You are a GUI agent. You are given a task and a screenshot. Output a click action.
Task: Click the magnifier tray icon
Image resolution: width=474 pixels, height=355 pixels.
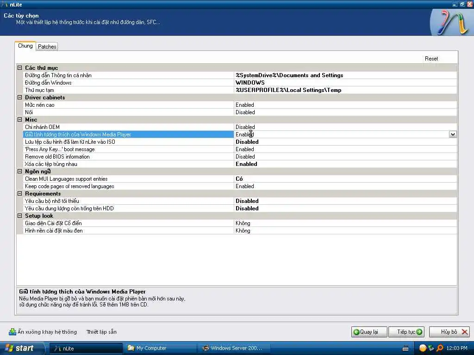[440, 349]
